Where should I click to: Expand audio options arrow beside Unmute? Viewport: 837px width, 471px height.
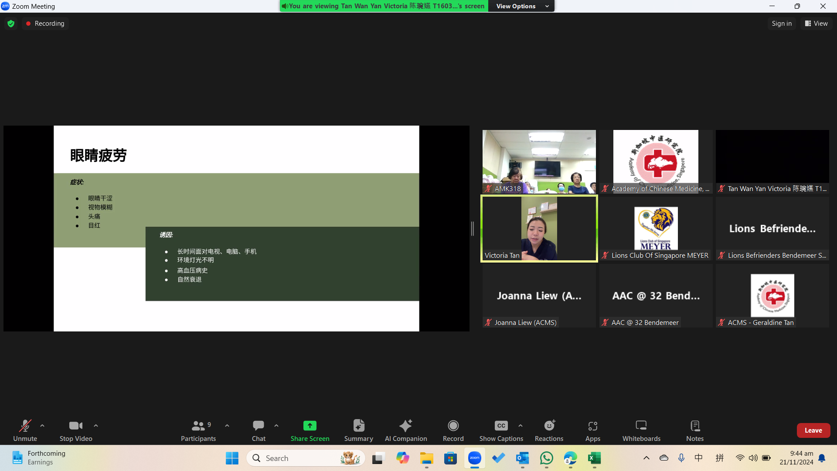click(42, 426)
